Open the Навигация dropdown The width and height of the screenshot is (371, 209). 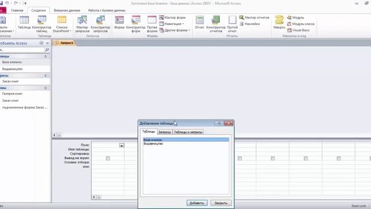(x=172, y=24)
